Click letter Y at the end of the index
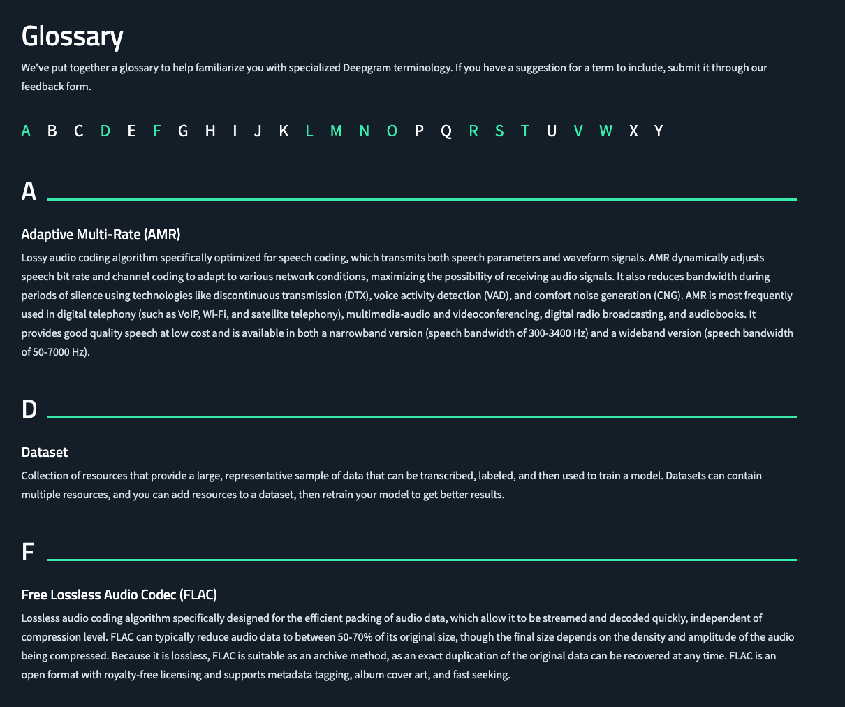This screenshot has height=707, width=845. (659, 131)
